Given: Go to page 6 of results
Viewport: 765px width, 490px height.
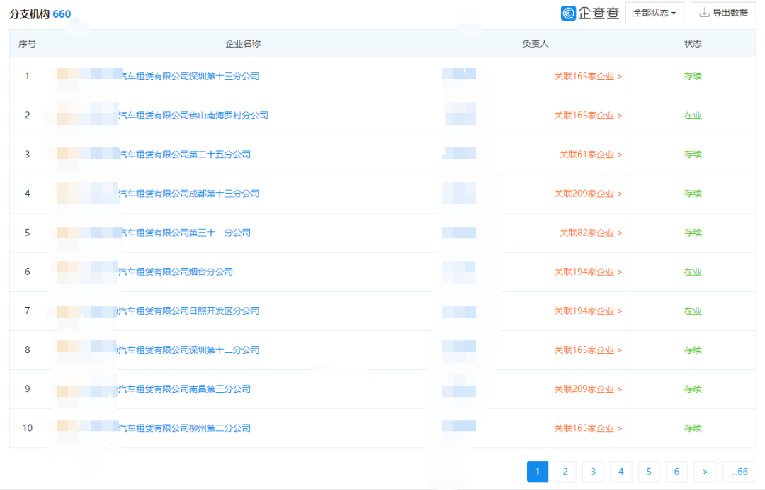Looking at the screenshot, I should coord(676,472).
